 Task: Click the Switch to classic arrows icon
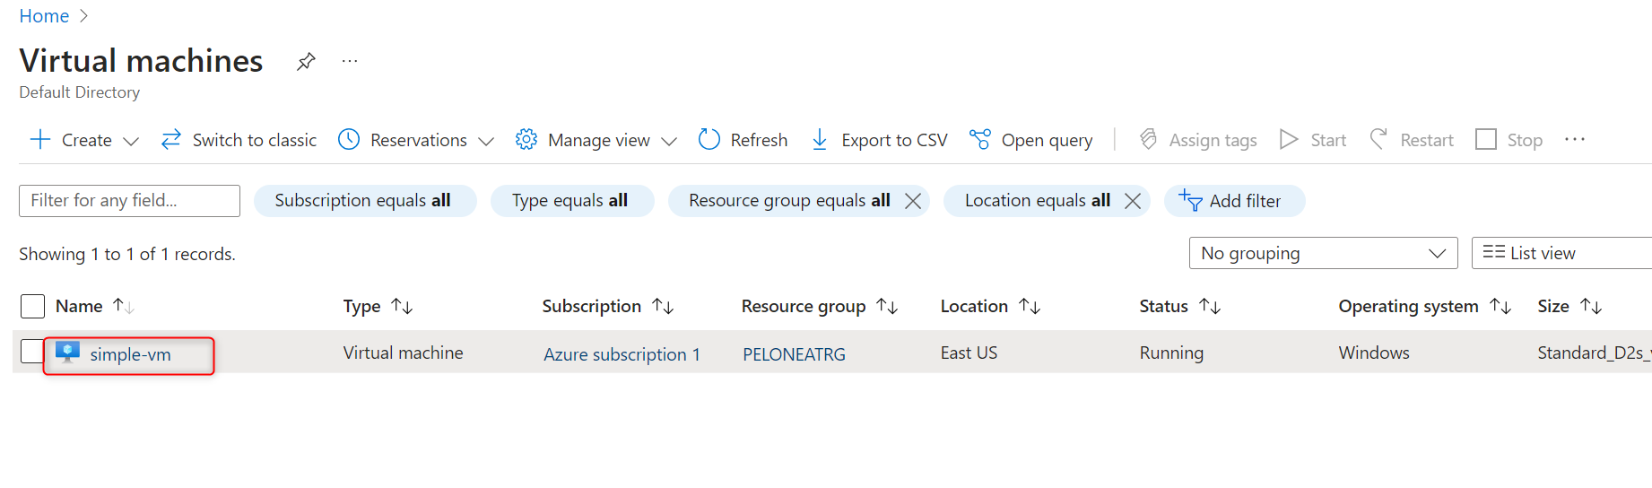[170, 139]
